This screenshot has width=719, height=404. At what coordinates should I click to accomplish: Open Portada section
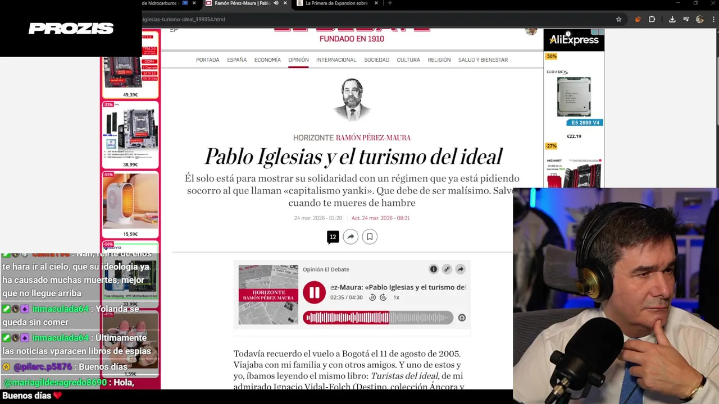[x=208, y=59]
